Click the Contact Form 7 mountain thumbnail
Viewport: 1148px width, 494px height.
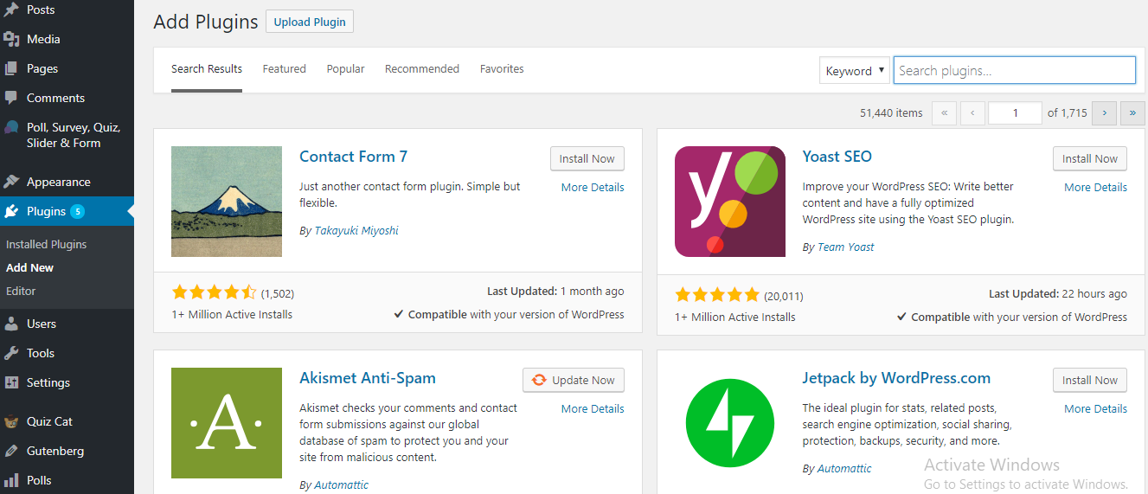point(227,202)
